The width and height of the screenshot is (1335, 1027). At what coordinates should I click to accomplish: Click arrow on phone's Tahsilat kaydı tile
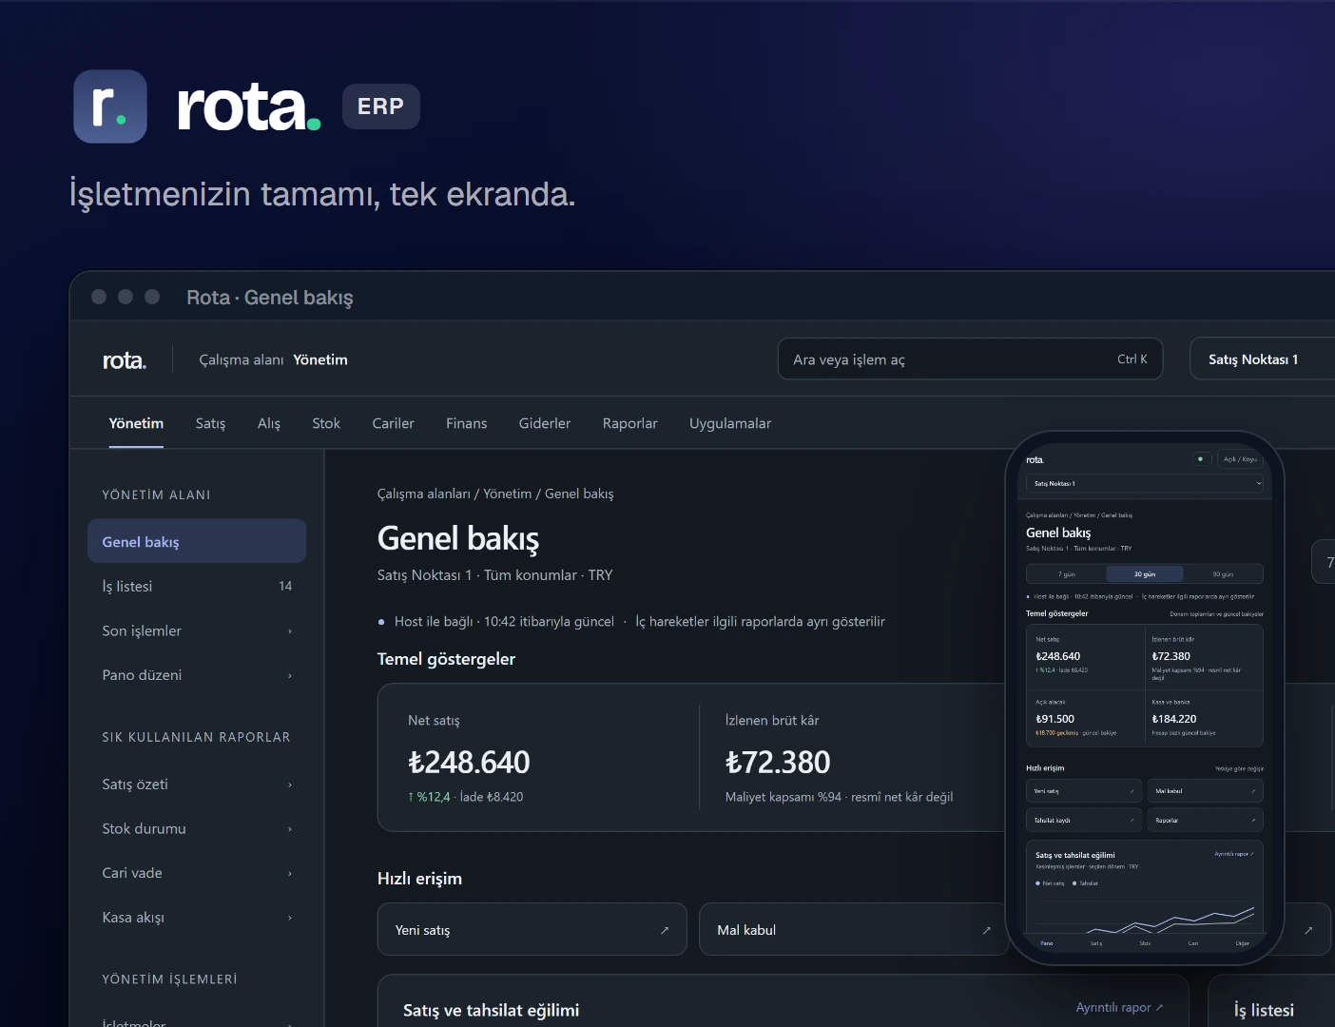[x=1132, y=820]
